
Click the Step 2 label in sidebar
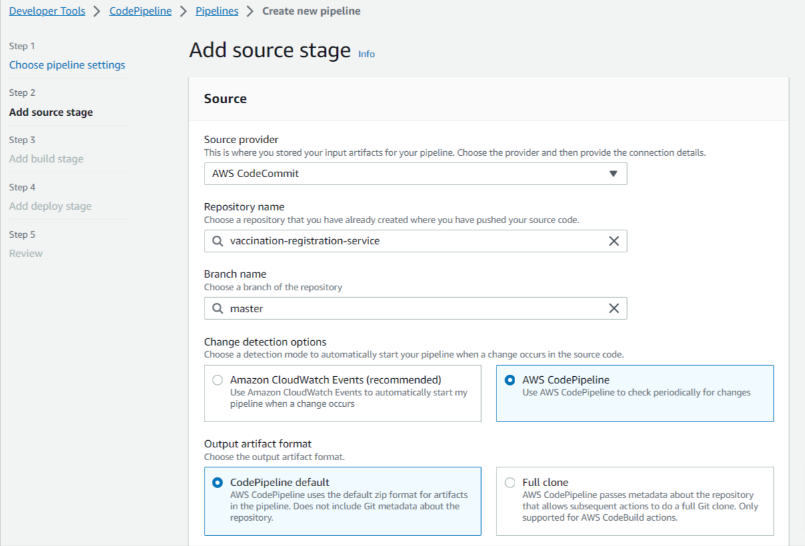pos(23,93)
